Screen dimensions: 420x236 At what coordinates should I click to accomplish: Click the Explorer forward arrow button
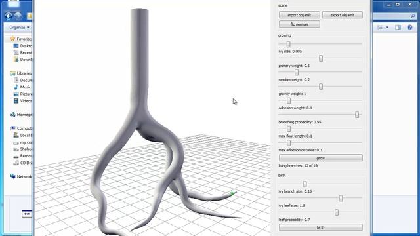pyautogui.click(x=18, y=16)
